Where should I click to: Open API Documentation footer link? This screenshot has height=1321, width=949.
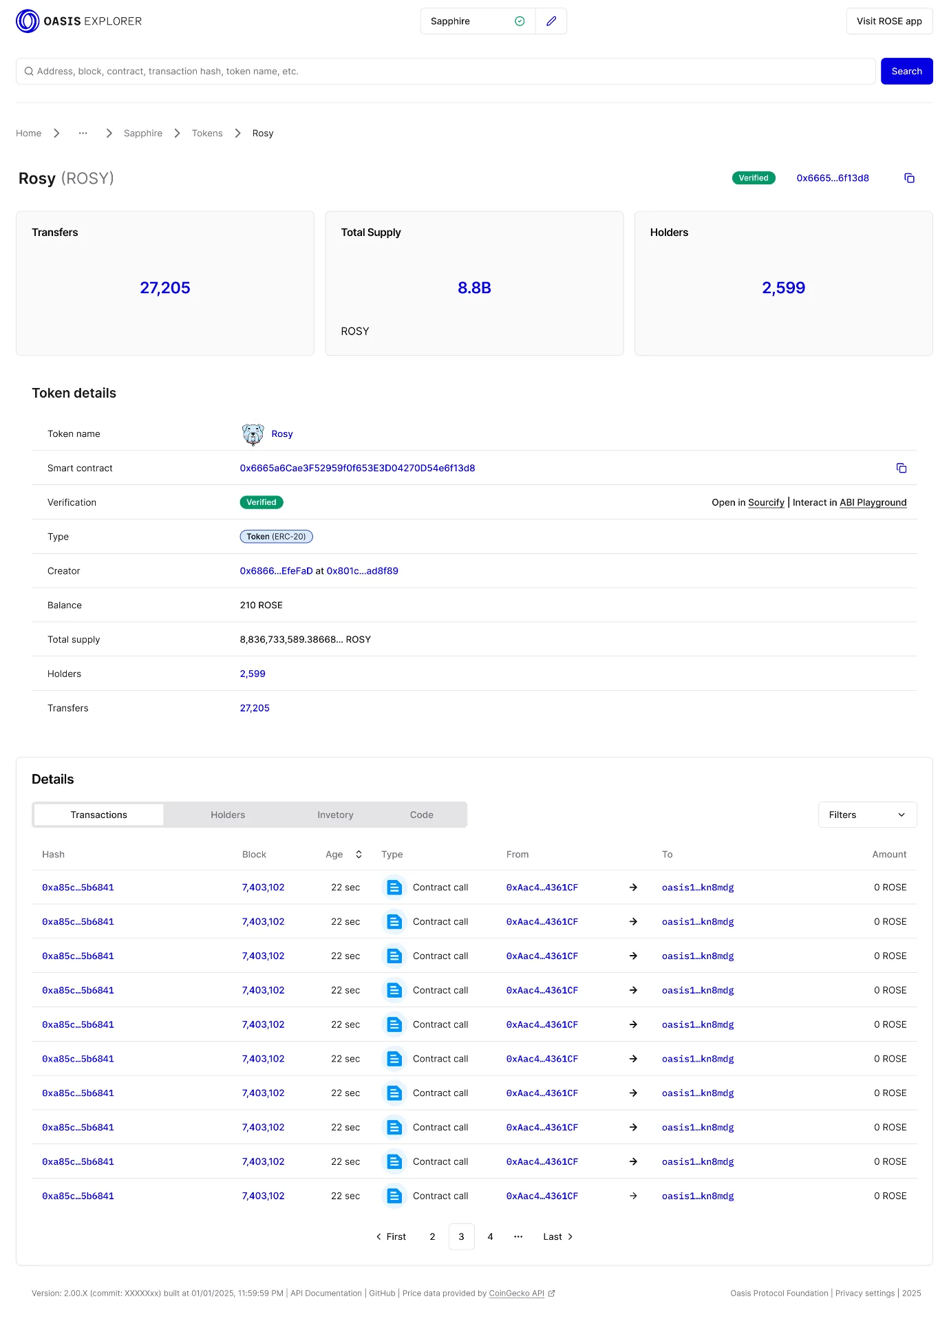[x=326, y=1294]
